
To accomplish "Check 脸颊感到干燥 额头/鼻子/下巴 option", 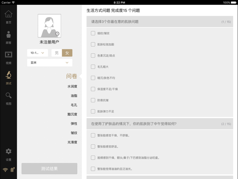I will (x=93, y=157).
